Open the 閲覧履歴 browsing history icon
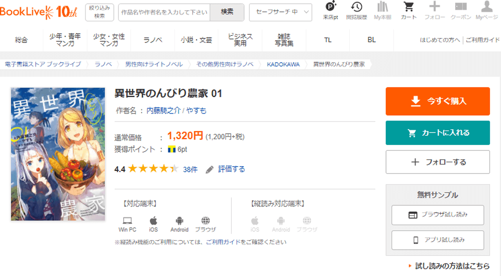The width and height of the screenshot is (501, 276). pyautogui.click(x=356, y=11)
